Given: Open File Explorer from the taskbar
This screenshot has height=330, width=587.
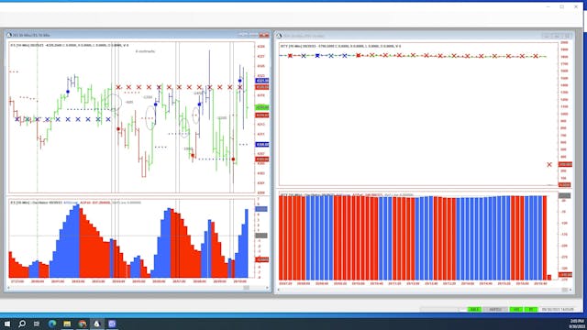Looking at the screenshot, I should pos(67,324).
